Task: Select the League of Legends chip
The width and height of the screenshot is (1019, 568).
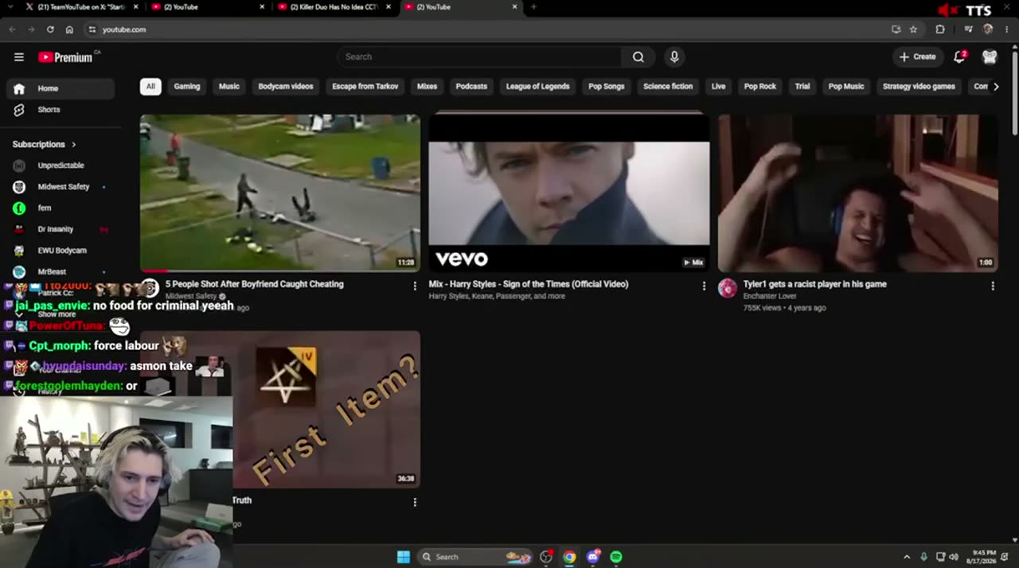Action: [538, 87]
